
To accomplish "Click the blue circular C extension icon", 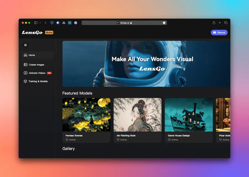I will click(58, 23).
